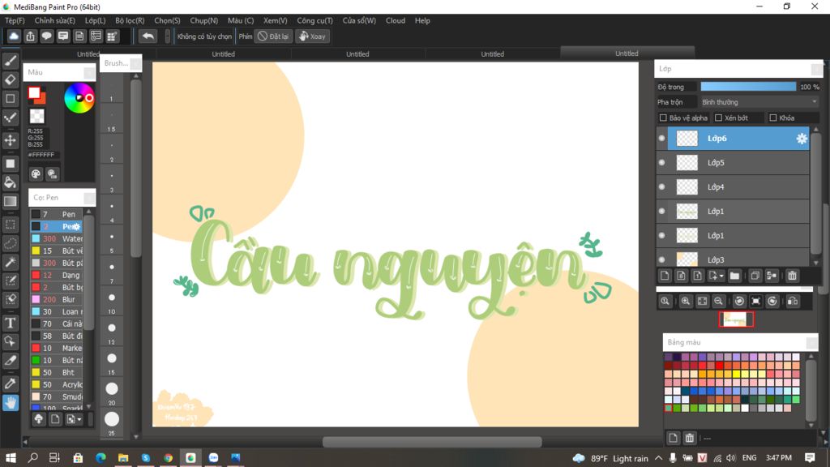Image resolution: width=830 pixels, height=467 pixels.
Task: Select the Brush tool in the left toolbar
Action: [x=10, y=61]
